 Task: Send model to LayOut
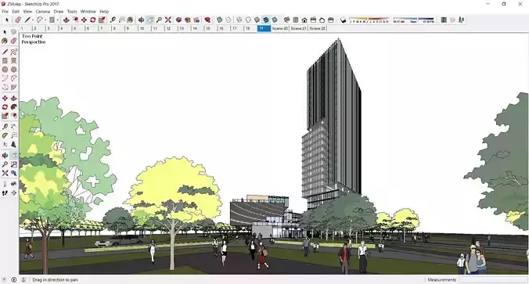tap(196, 20)
